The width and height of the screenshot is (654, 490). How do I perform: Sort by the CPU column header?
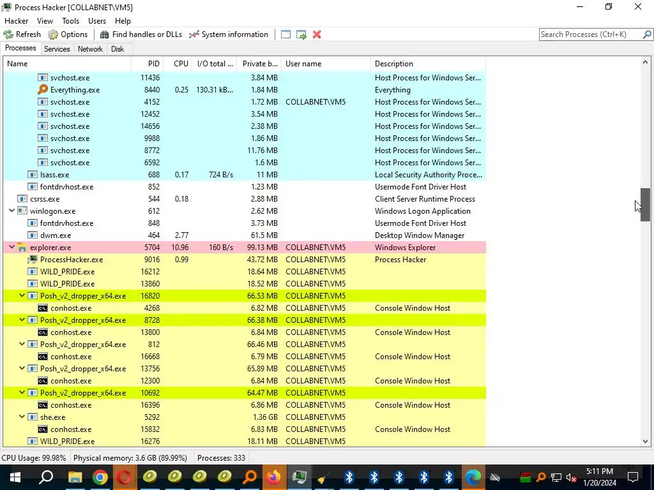coord(178,64)
